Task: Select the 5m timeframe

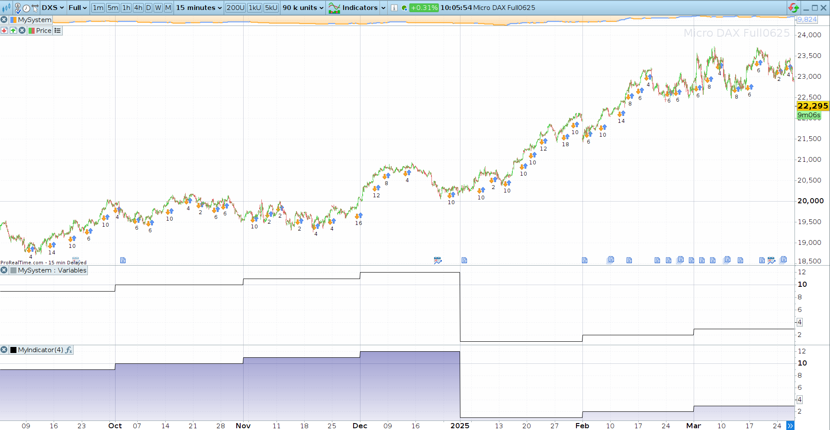Action: (x=113, y=8)
